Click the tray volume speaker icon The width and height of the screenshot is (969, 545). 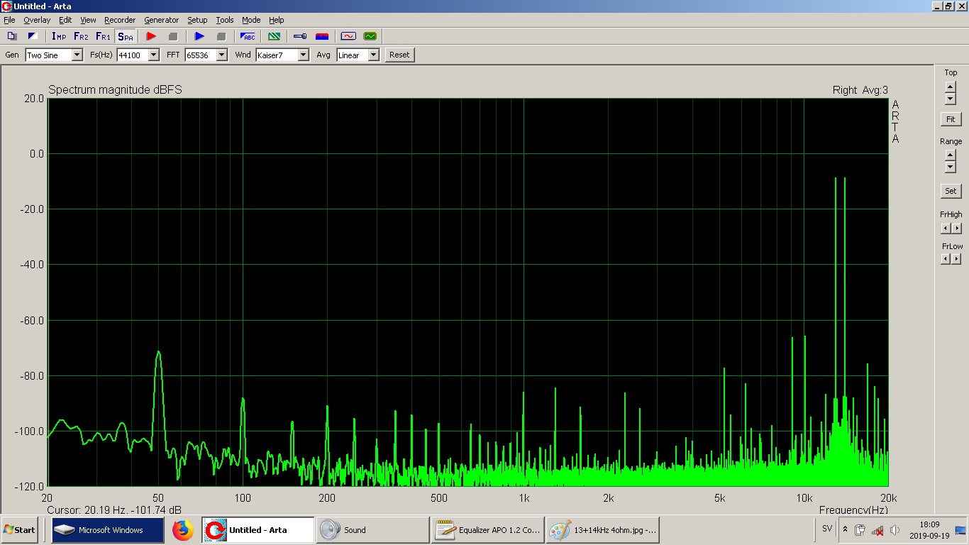[x=895, y=530]
